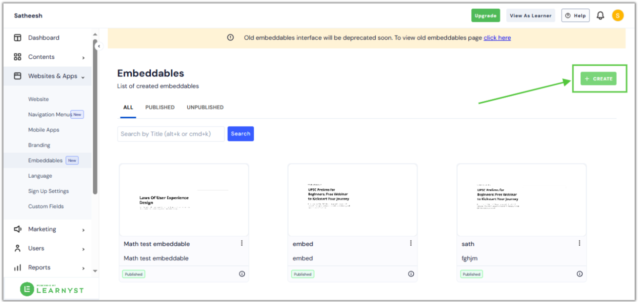Expand the Contents submenu

pos(83,57)
